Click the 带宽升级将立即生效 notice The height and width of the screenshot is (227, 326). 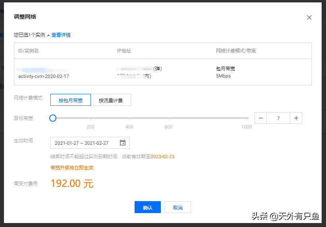pos(72,168)
